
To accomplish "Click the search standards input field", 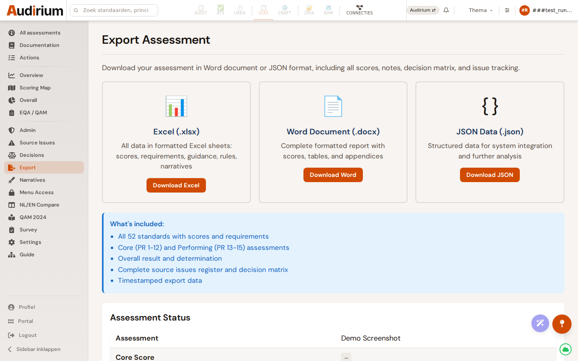I will [x=114, y=10].
